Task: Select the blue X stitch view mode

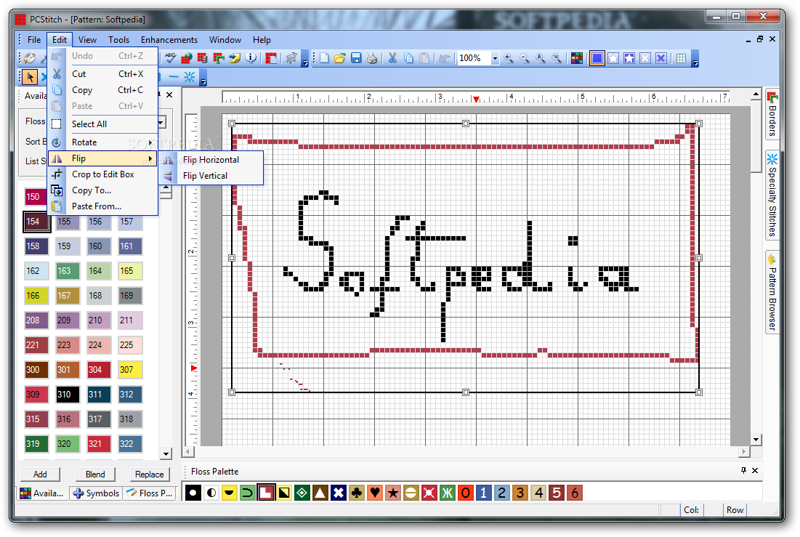Action: [x=661, y=58]
